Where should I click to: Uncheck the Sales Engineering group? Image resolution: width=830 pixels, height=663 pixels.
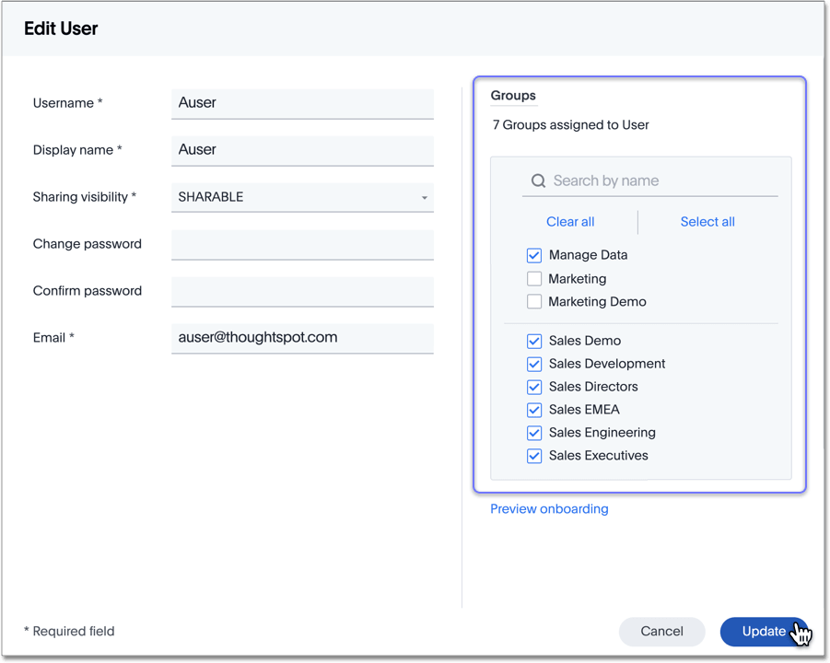click(534, 433)
